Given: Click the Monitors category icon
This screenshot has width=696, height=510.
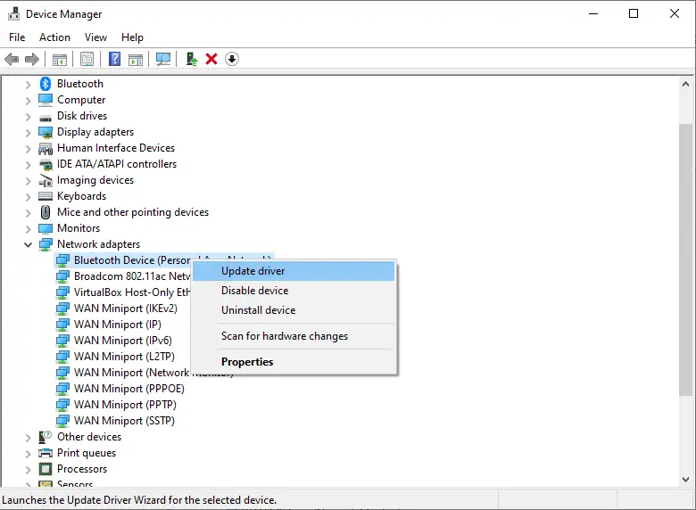Looking at the screenshot, I should point(46,228).
